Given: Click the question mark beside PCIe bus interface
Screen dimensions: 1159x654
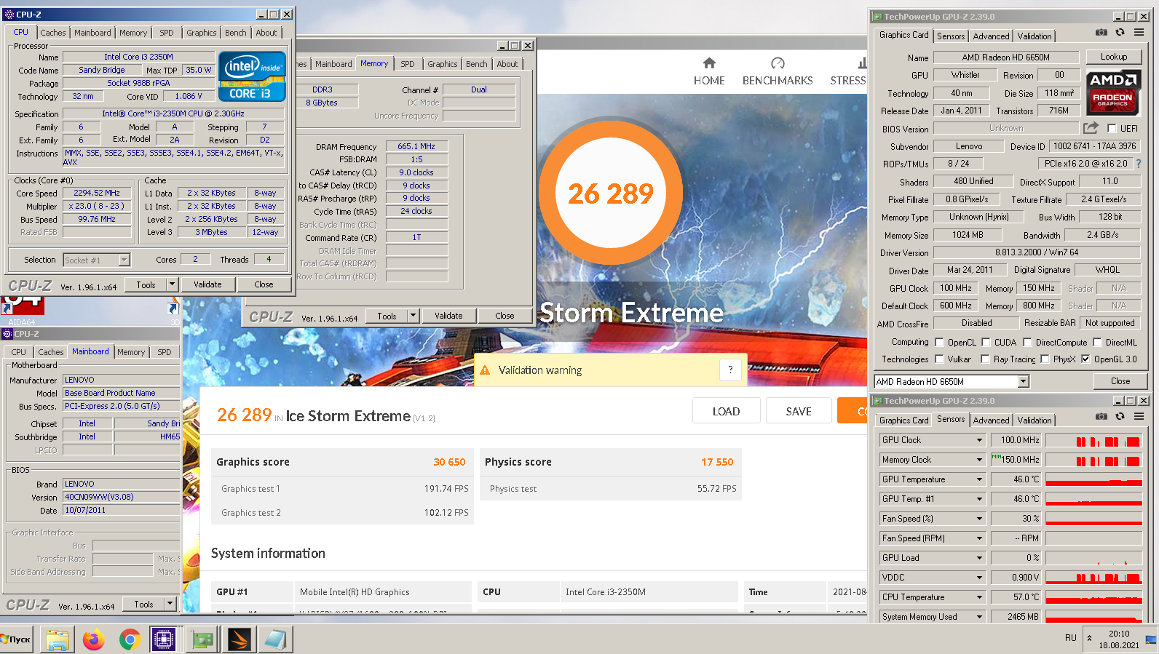Looking at the screenshot, I should (1139, 164).
